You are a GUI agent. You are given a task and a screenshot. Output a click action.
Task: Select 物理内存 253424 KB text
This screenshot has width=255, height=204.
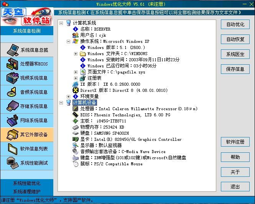tap(102, 127)
